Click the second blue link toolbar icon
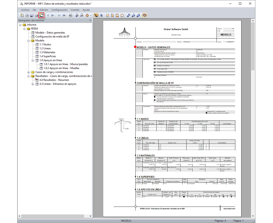 [x=133, y=15]
